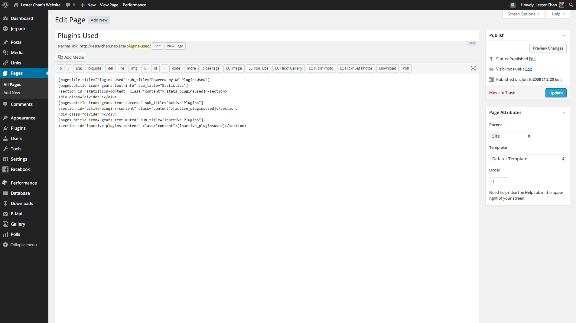Click the Jetpack sidebar icon
Viewport: 576px width, 323px height.
pos(5,29)
